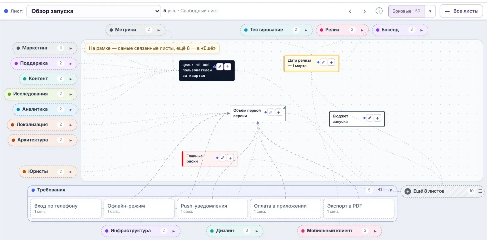
Task: Select the «Push-уведомления» requirement card
Action: pyautogui.click(x=212, y=209)
